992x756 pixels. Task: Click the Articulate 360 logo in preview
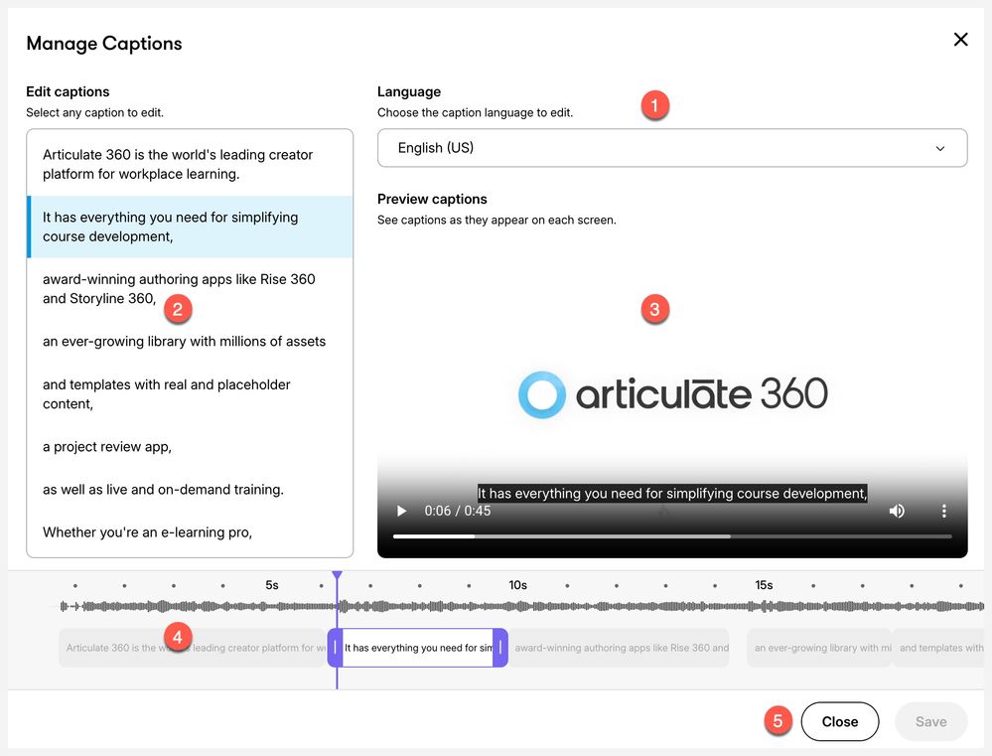[672, 394]
